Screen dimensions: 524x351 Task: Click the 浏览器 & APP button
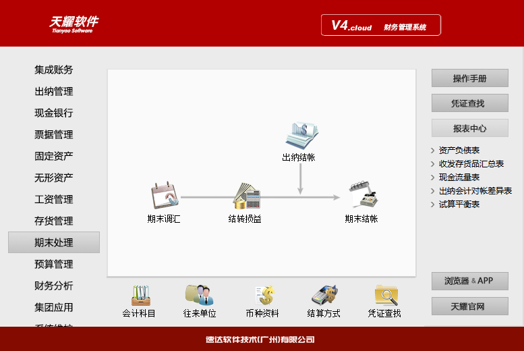pyautogui.click(x=470, y=281)
